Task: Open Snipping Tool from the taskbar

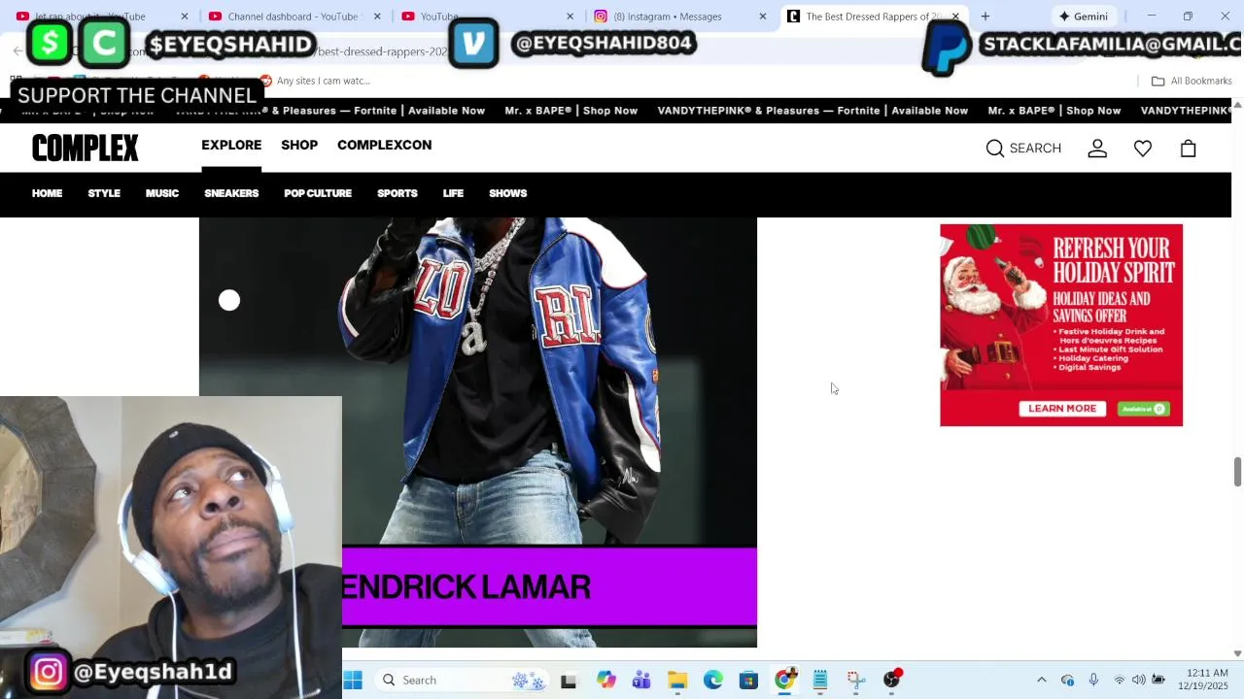Action: 855,681
